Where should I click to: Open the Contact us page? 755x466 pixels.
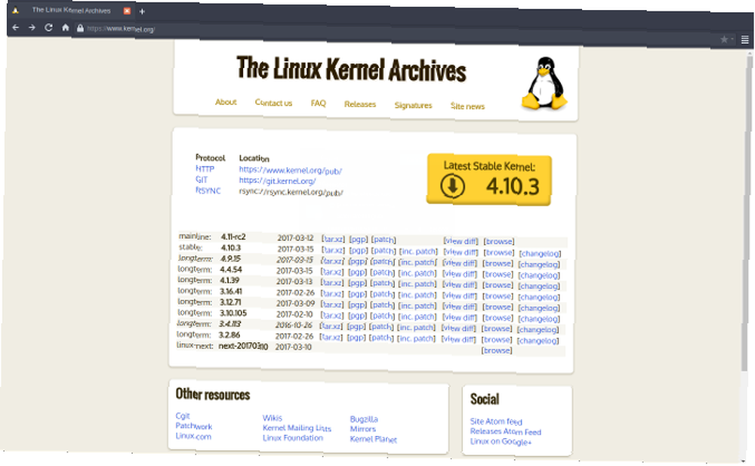[x=273, y=103]
